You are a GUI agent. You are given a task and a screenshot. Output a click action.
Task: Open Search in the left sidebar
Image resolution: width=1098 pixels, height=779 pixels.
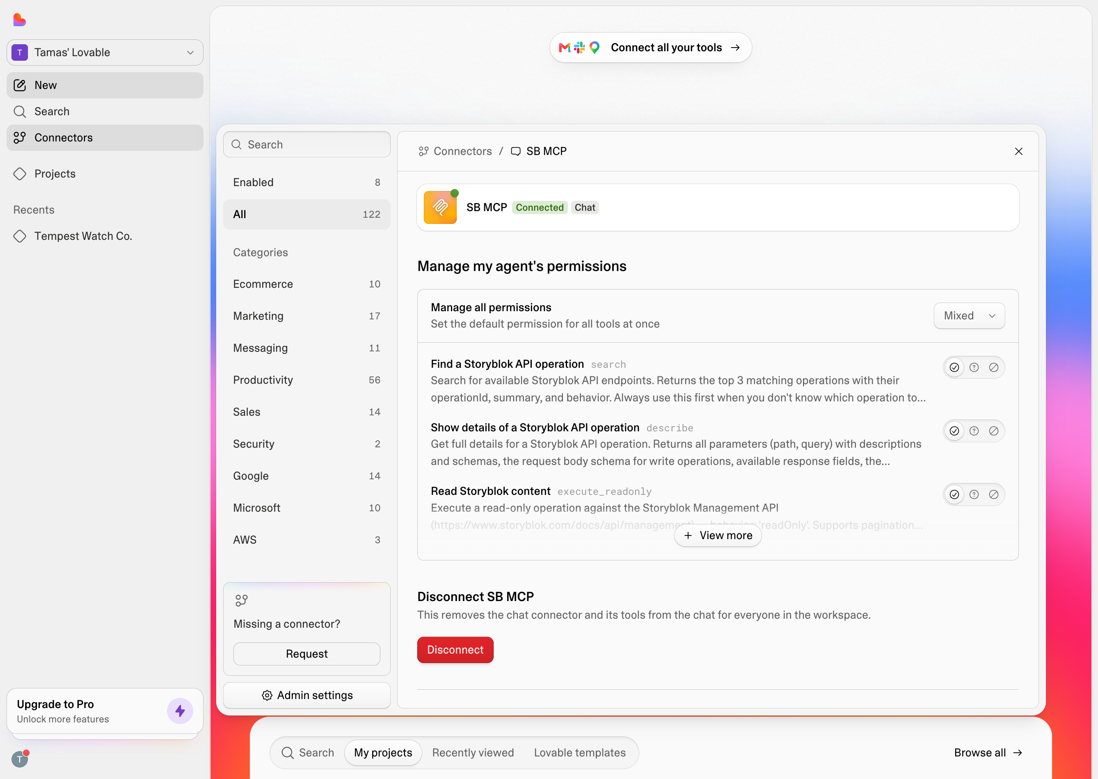click(x=105, y=111)
